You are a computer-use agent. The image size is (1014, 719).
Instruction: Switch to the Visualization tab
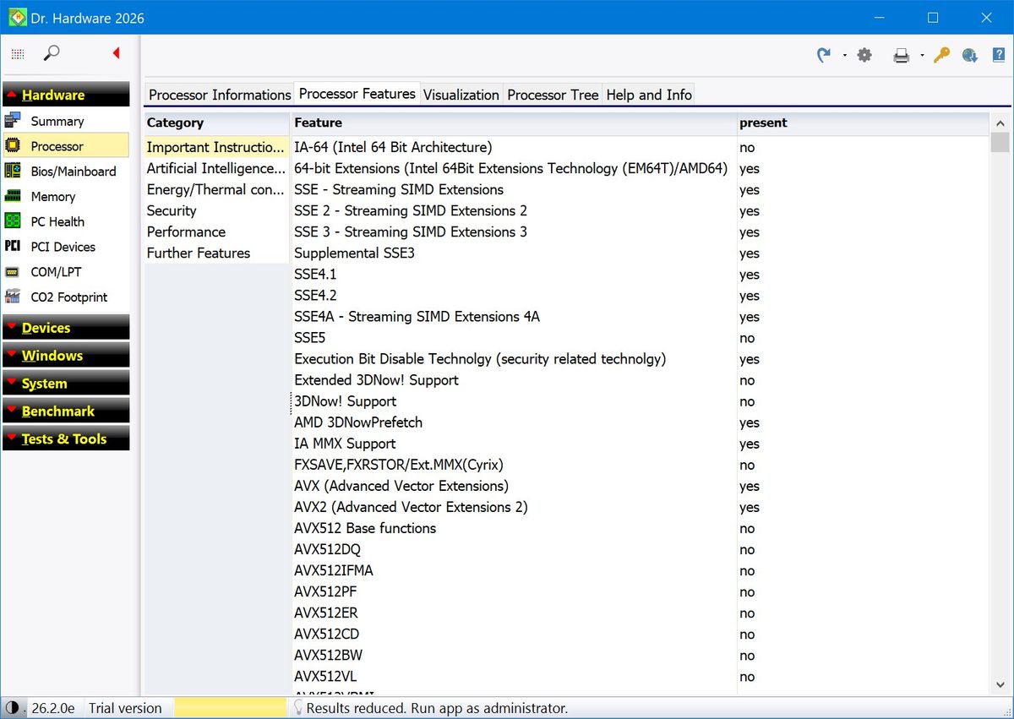[x=461, y=95]
